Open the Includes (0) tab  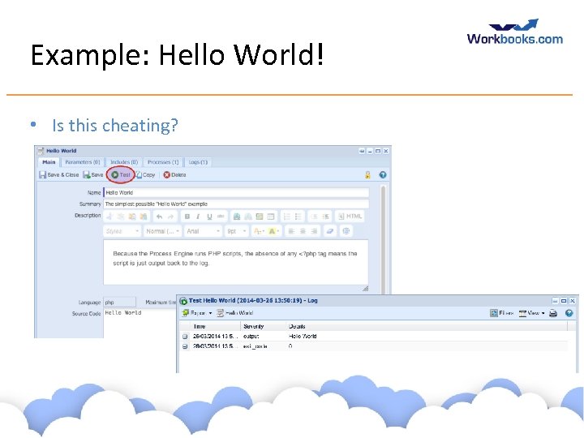point(124,162)
